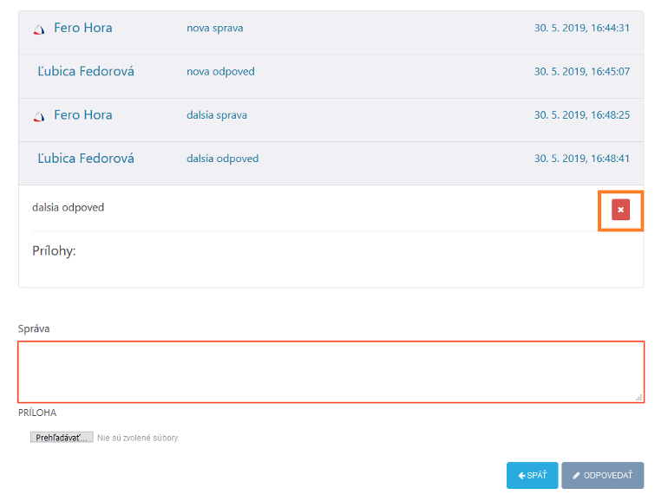This screenshot has width=655, height=494.
Task: Click Fero Hora's avatar in the 16:48:25 message
Action: 38,116
